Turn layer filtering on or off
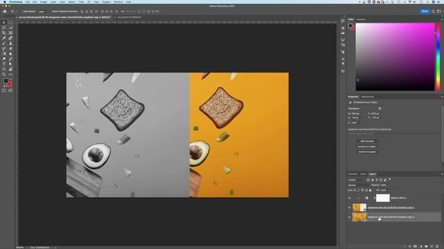 coord(390,180)
